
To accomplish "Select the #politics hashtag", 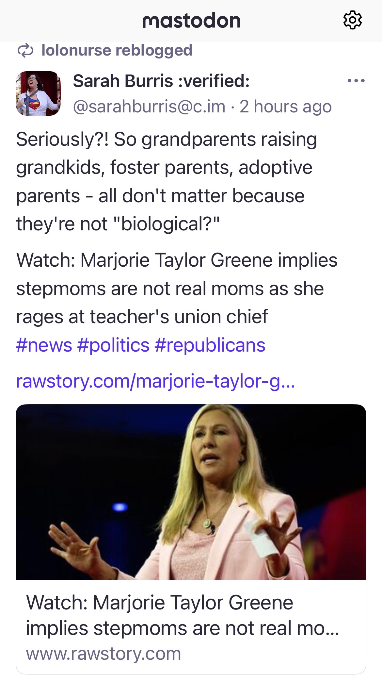I will [x=113, y=345].
